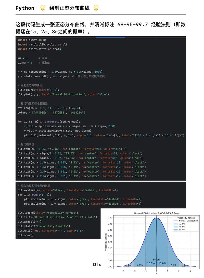204x278 pixels.
Task: Click the 45.6% legend marker
Action: pos(175,227)
